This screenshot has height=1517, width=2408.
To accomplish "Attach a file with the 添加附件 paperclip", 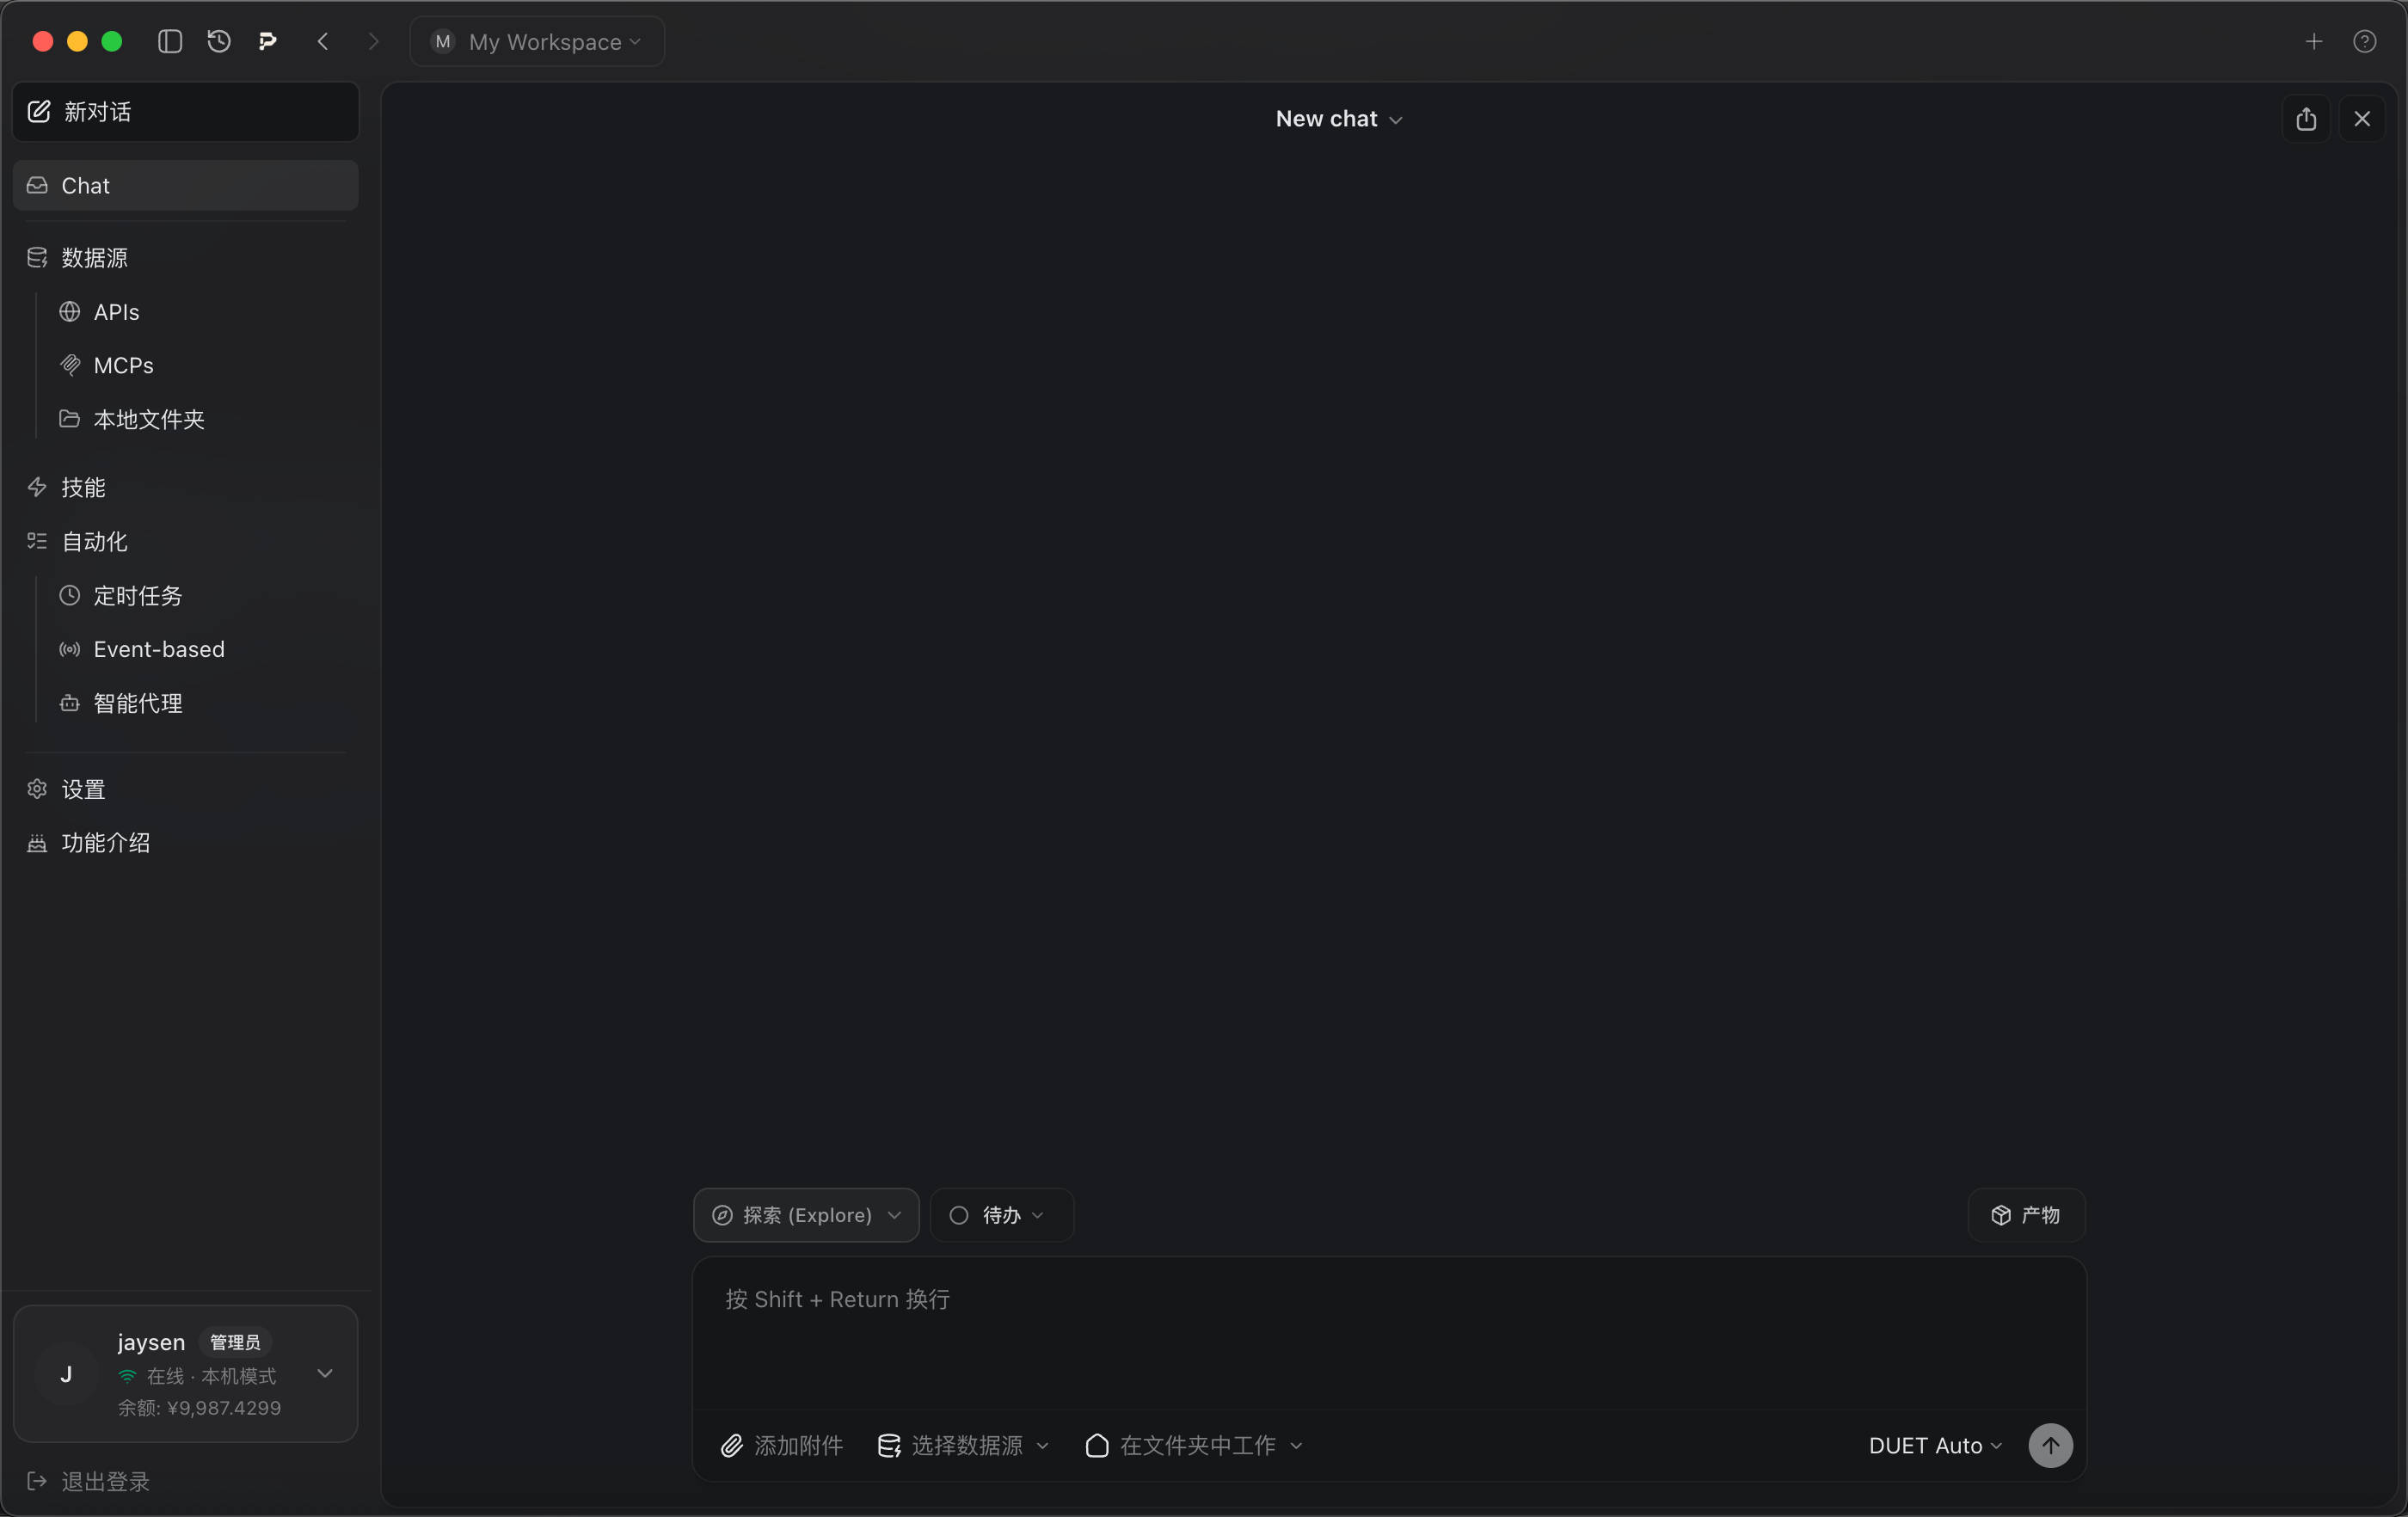I will coord(781,1445).
